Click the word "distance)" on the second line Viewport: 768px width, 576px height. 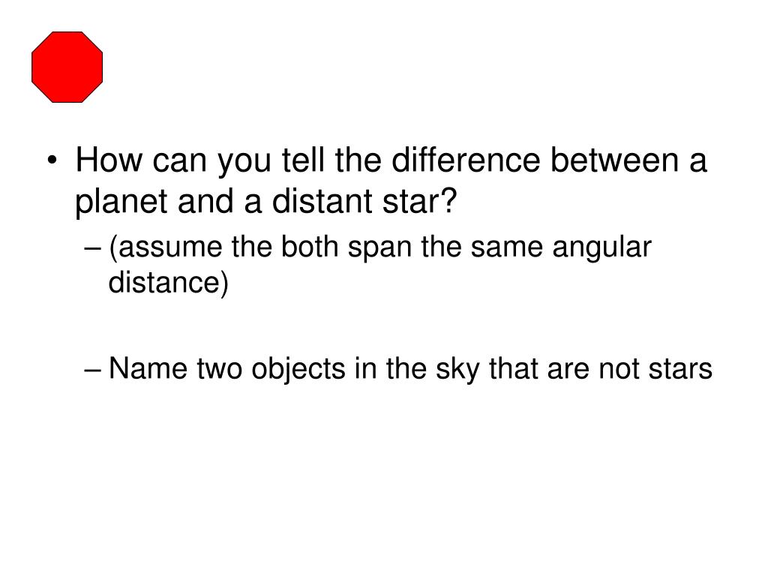[x=168, y=283]
